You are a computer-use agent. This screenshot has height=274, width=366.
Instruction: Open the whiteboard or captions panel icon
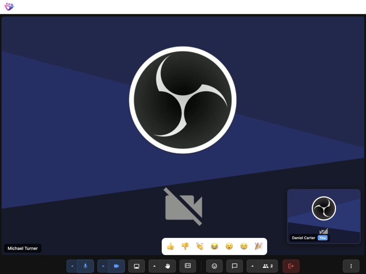(188, 266)
